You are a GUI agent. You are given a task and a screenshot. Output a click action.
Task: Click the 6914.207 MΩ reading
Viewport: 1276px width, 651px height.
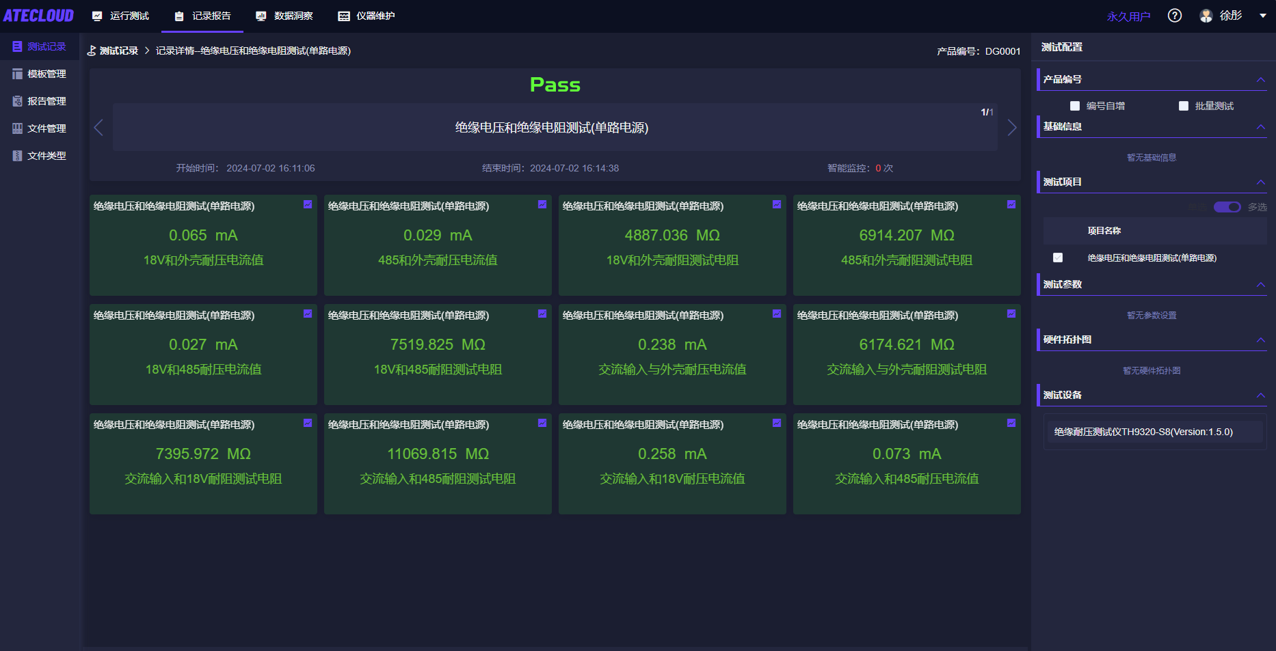(x=907, y=236)
